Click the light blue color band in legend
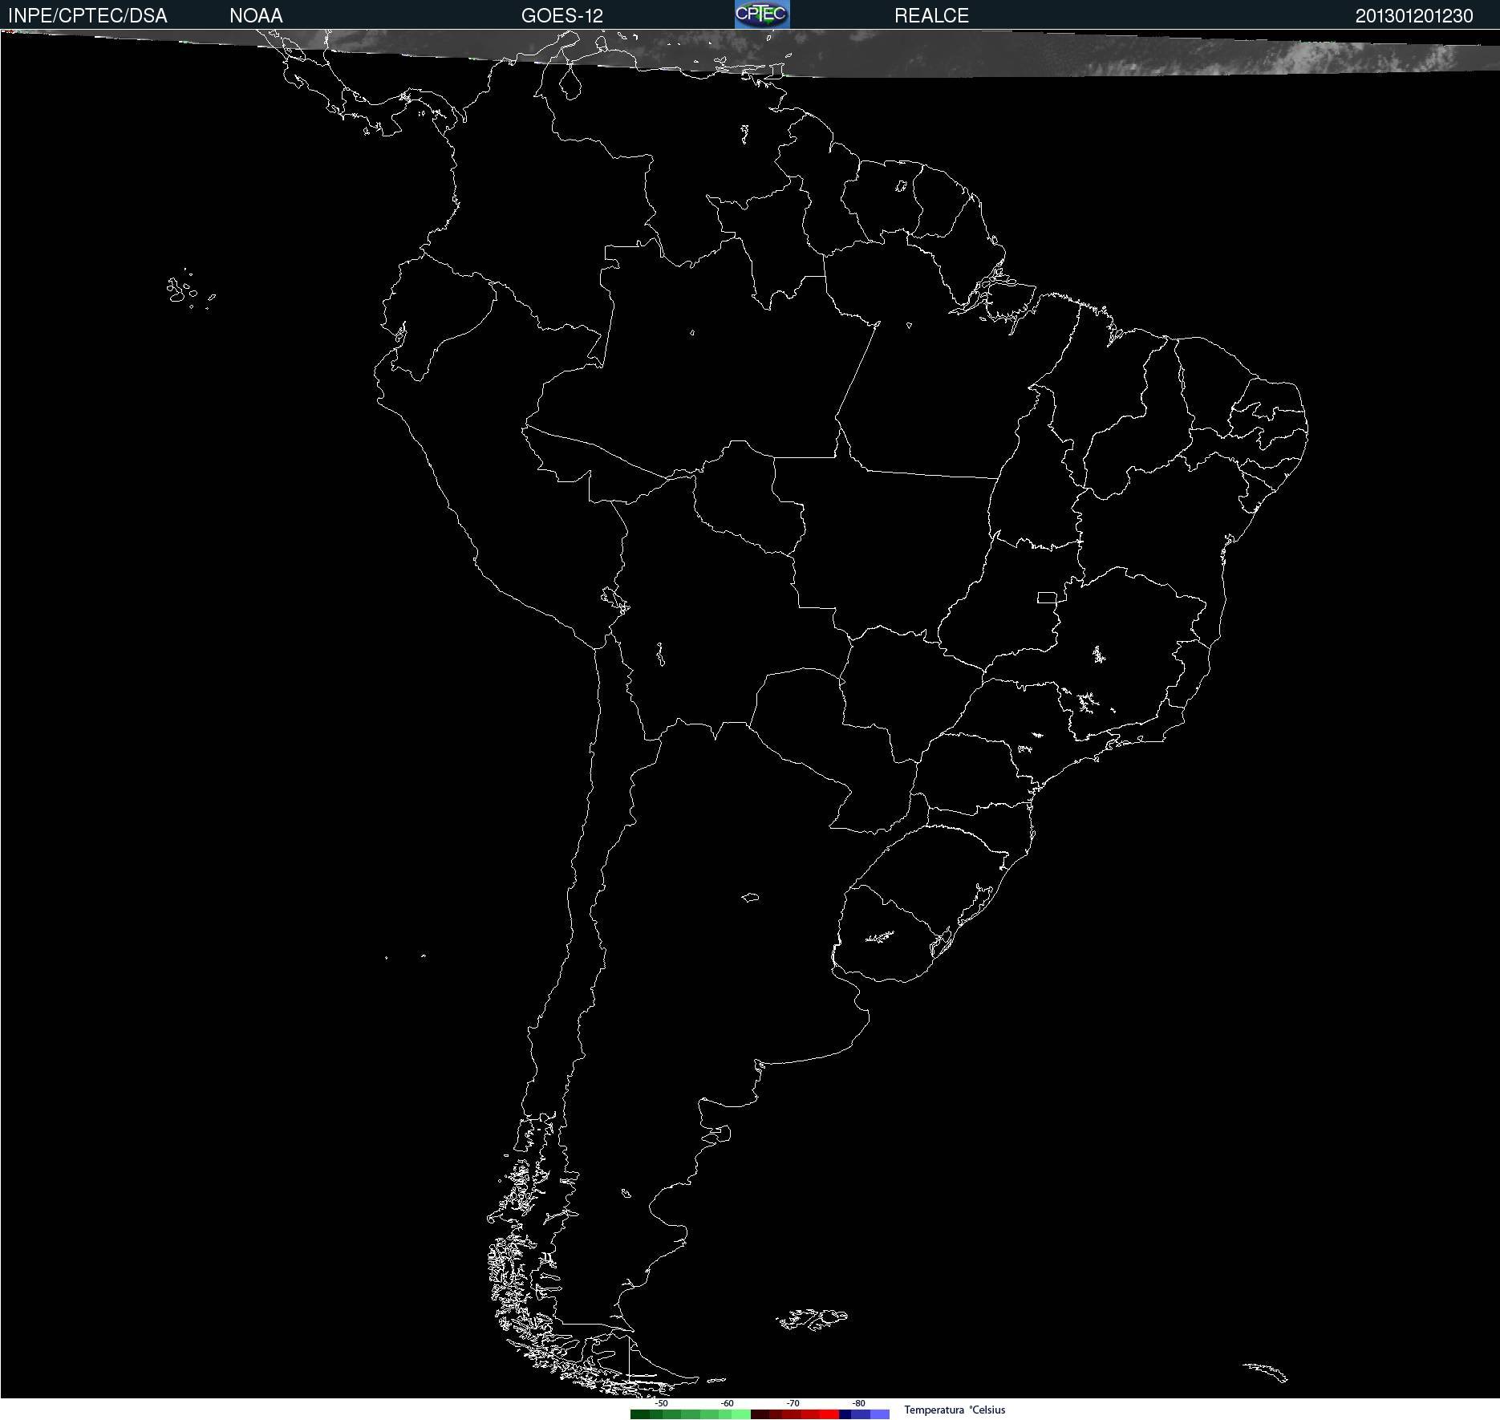Screen dimensions: 1500x1420 [x=880, y=1414]
